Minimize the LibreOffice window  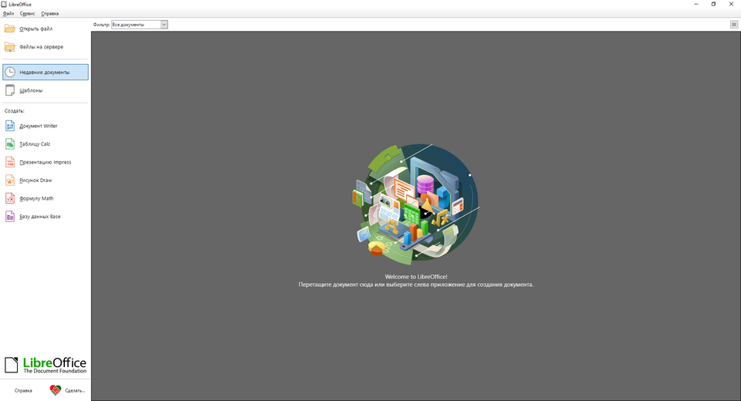point(696,5)
